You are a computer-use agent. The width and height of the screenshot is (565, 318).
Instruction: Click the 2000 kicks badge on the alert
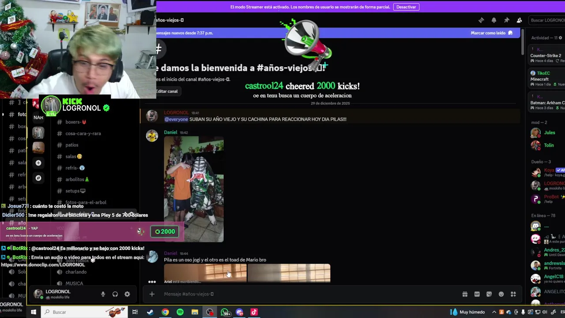click(165, 231)
